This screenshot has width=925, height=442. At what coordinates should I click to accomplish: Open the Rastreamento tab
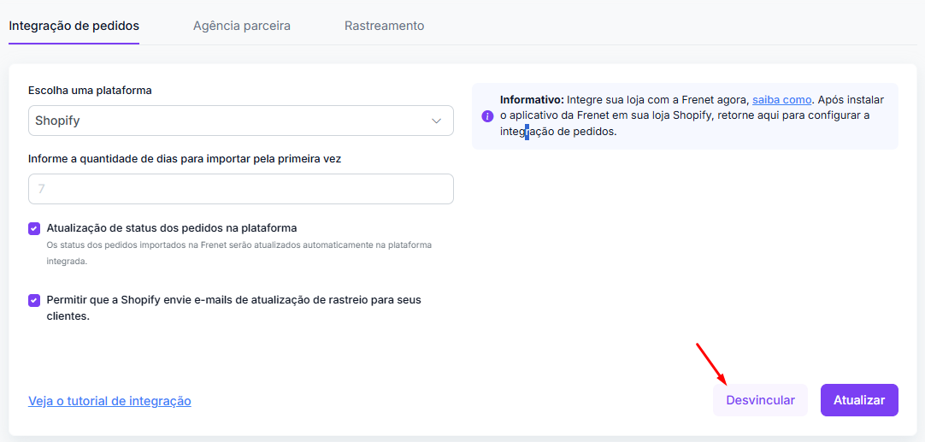point(384,26)
